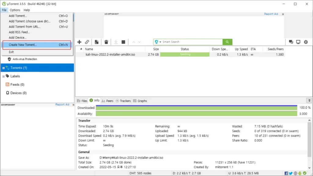
Task: Click the Twitter icon in status bar
Action: (291, 173)
